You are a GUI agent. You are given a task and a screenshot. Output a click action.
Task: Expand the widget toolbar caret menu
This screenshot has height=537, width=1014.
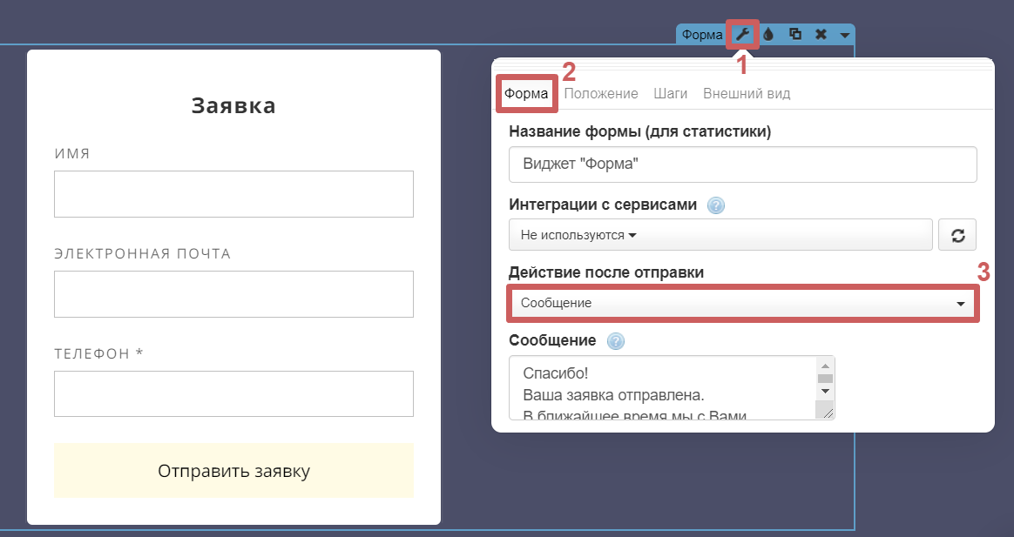[844, 36]
